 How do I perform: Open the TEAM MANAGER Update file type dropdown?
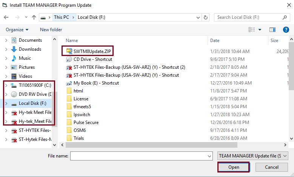pyautogui.click(x=252, y=156)
